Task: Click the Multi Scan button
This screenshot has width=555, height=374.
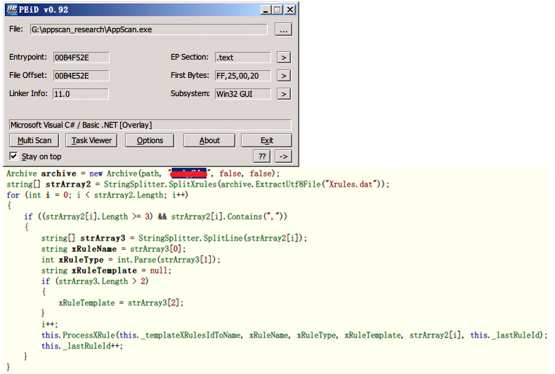Action: [x=34, y=140]
